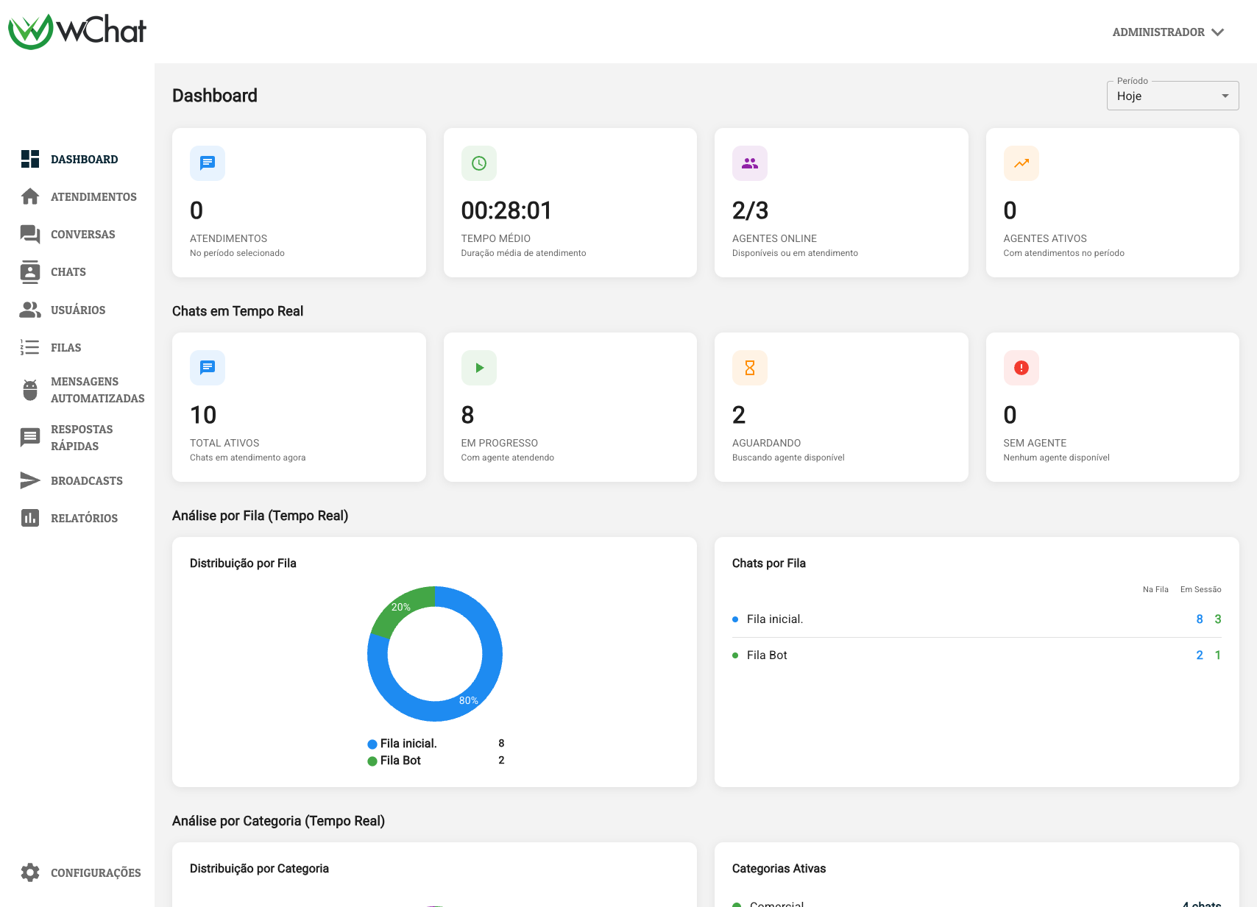Click the Relatórios bar chart icon
Viewport: 1257px width, 907px height.
point(30,518)
